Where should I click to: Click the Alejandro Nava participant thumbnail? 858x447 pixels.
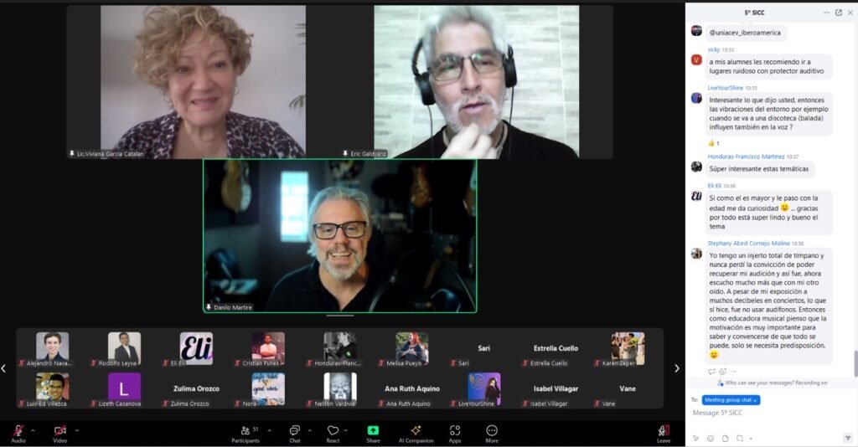coord(53,349)
